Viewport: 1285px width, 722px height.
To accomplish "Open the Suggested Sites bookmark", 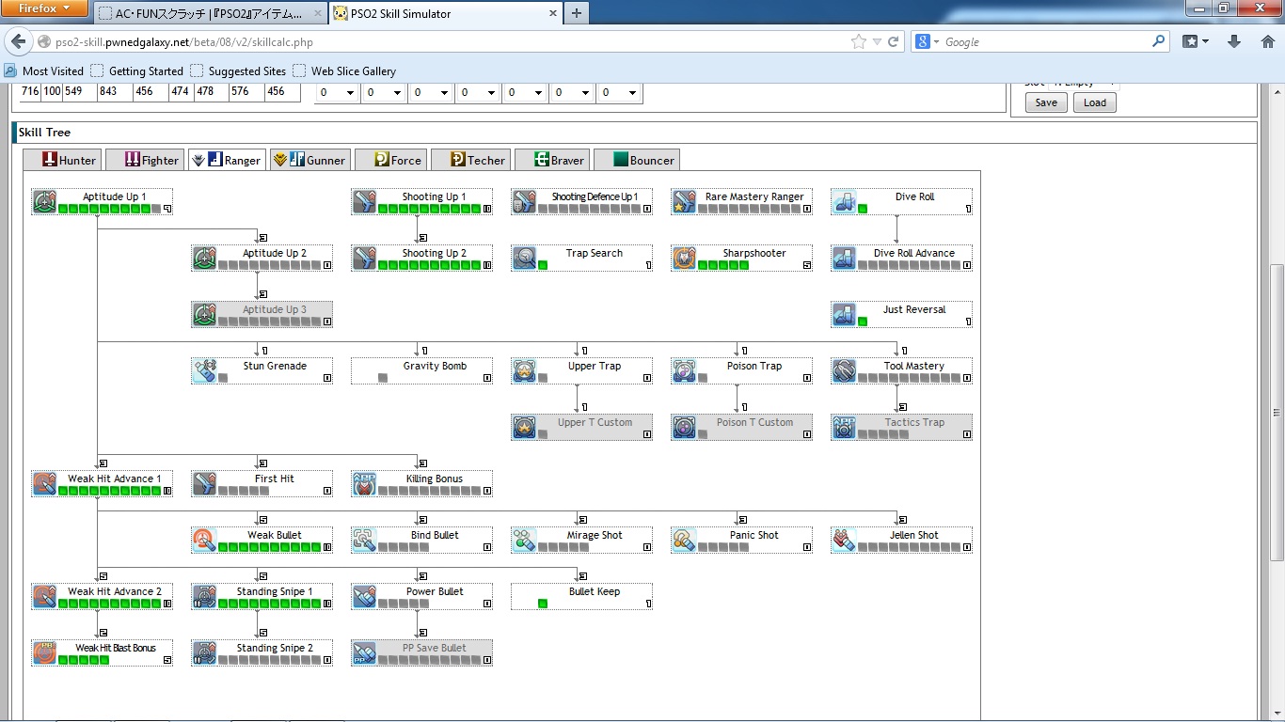I will [238, 71].
